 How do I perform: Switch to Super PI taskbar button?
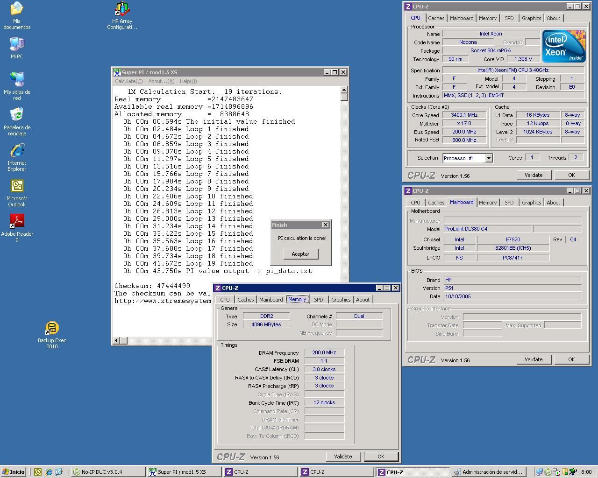click(184, 472)
